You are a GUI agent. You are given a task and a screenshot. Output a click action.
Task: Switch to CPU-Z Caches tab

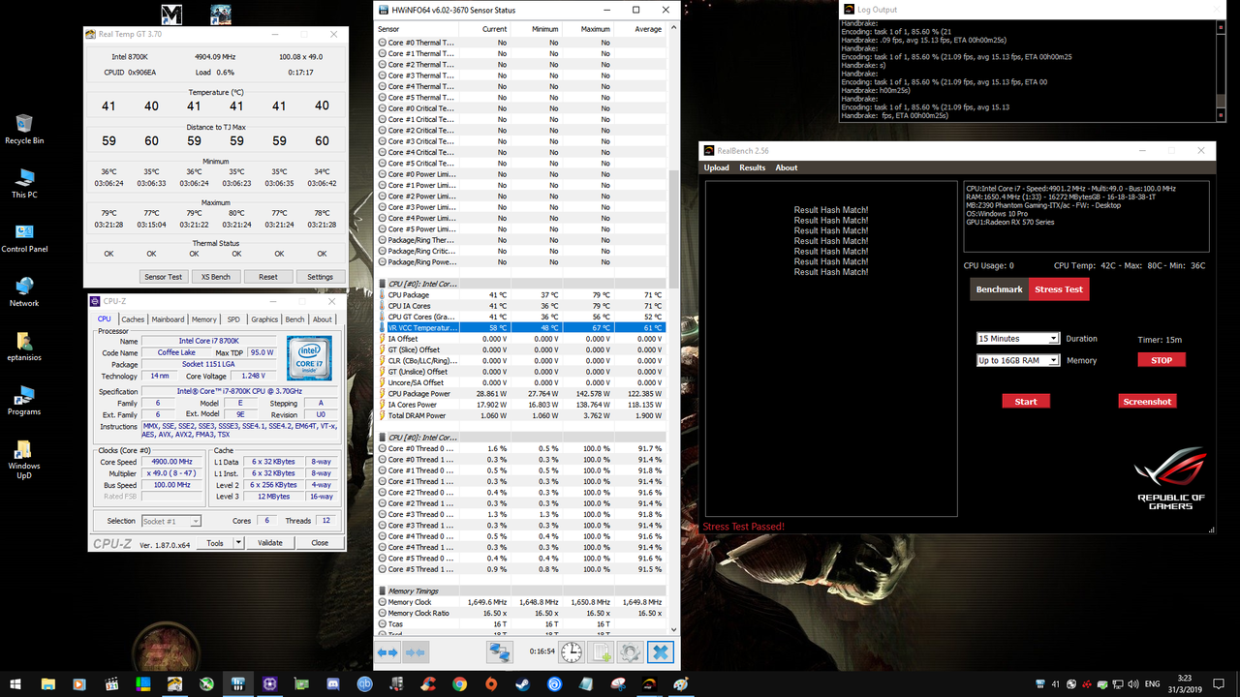click(x=133, y=319)
